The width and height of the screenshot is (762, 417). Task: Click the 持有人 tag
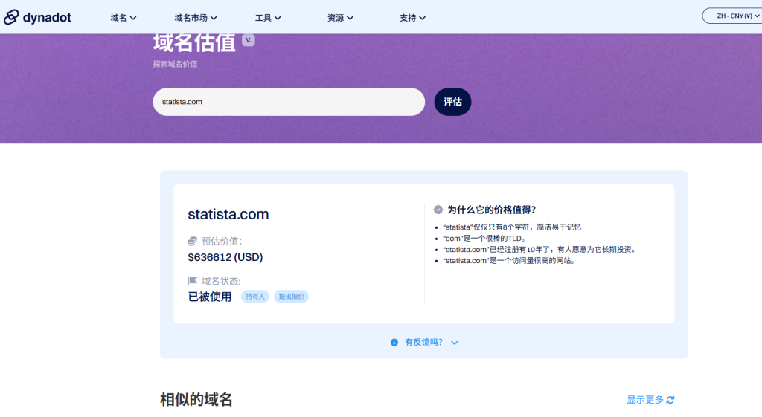tap(255, 297)
